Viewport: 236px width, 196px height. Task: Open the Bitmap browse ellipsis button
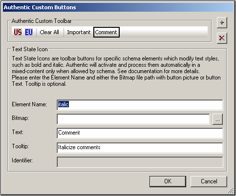(x=217, y=119)
